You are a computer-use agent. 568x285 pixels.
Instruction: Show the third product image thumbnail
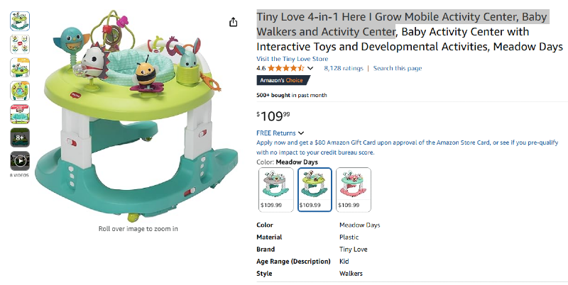pyautogui.click(x=20, y=67)
